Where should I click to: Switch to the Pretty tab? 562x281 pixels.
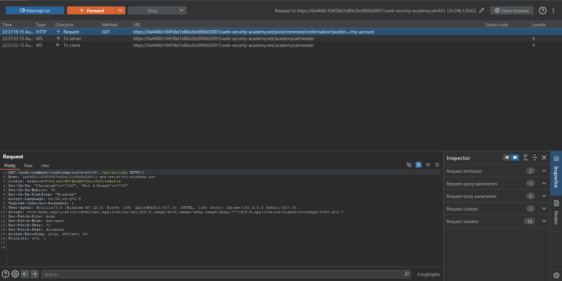10,166
